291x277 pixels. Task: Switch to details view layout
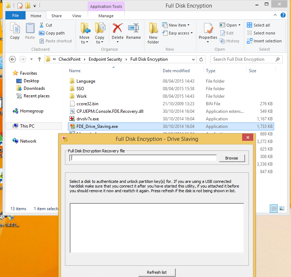pos(274,208)
